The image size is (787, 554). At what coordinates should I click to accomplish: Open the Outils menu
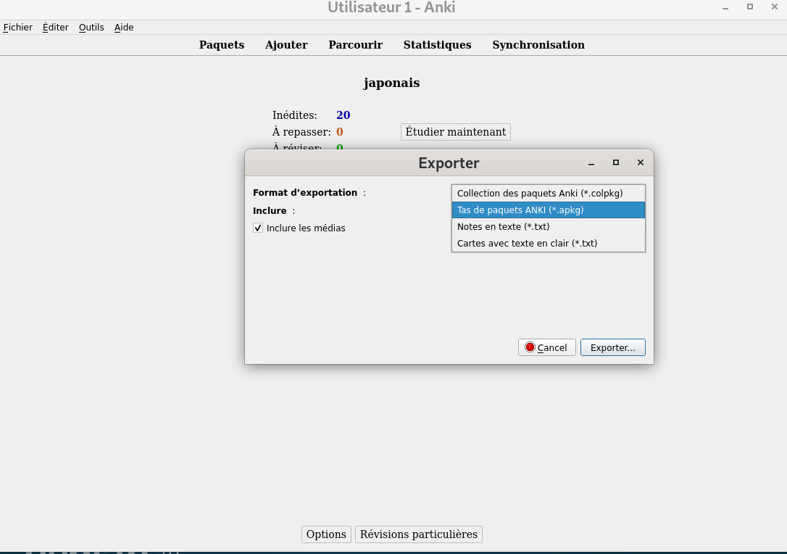click(91, 28)
